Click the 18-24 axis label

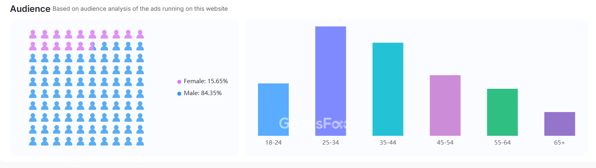273,143
